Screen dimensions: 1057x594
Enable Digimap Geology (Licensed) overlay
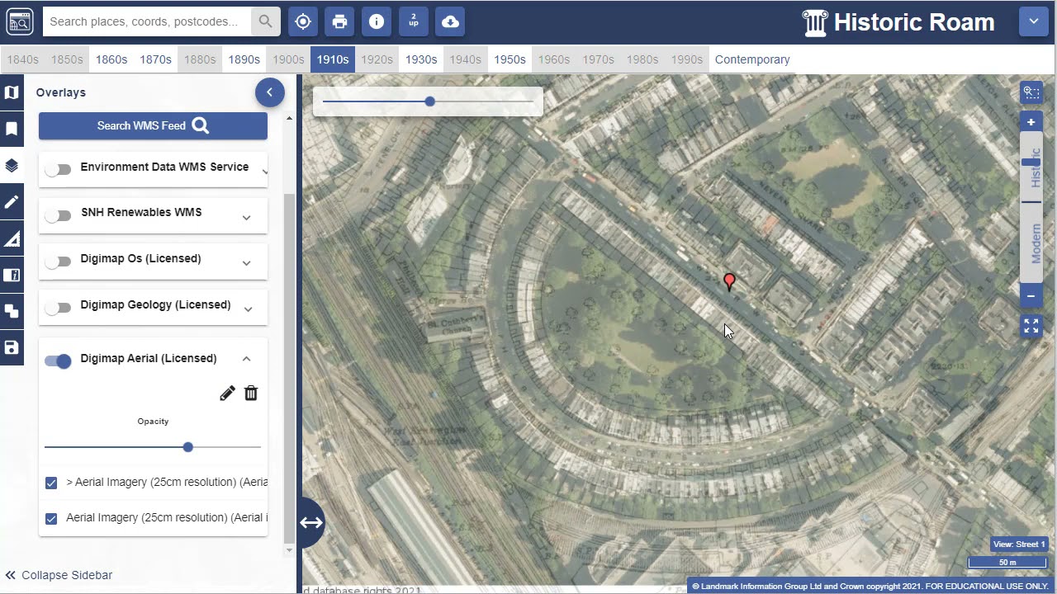point(58,308)
